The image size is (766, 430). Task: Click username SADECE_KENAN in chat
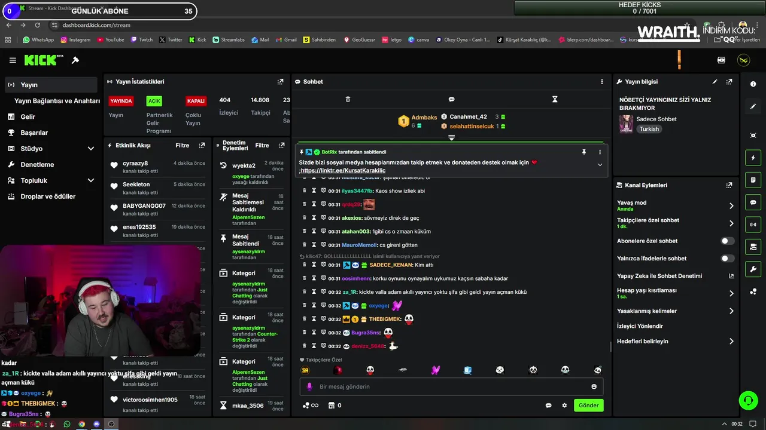pyautogui.click(x=391, y=265)
